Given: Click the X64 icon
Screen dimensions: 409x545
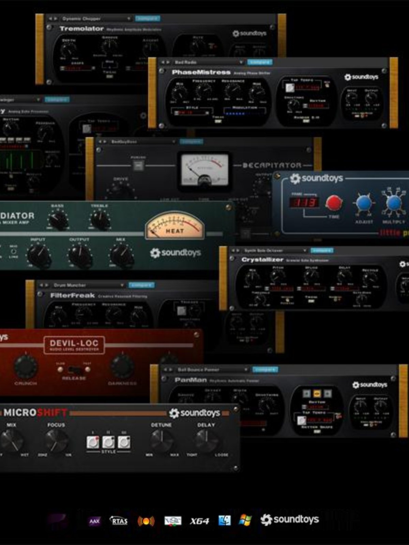Looking at the screenshot, I should [199, 521].
